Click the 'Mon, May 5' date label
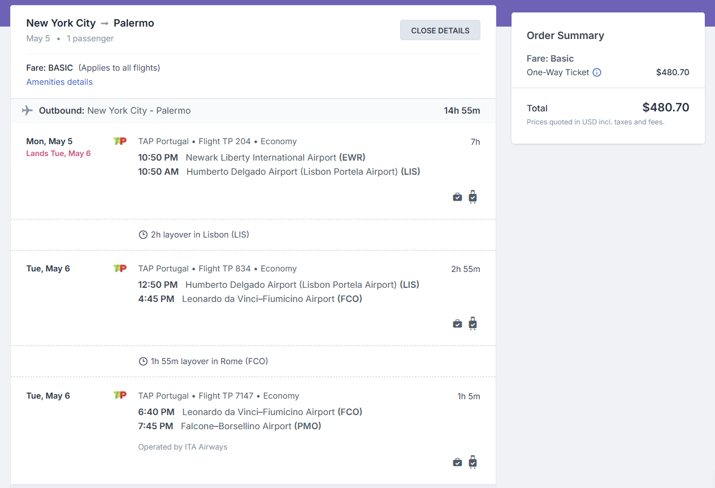This screenshot has width=715, height=488. (49, 141)
